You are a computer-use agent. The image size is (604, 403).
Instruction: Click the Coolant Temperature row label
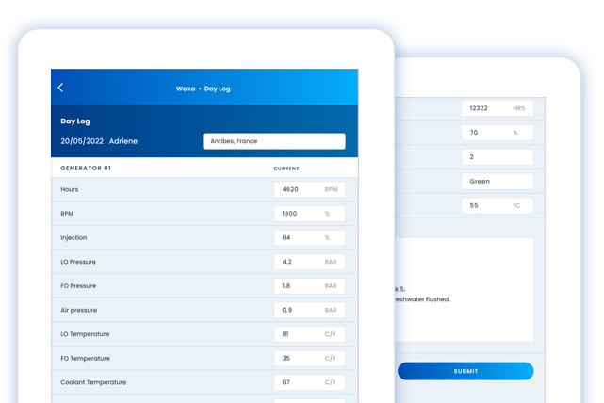point(93,382)
